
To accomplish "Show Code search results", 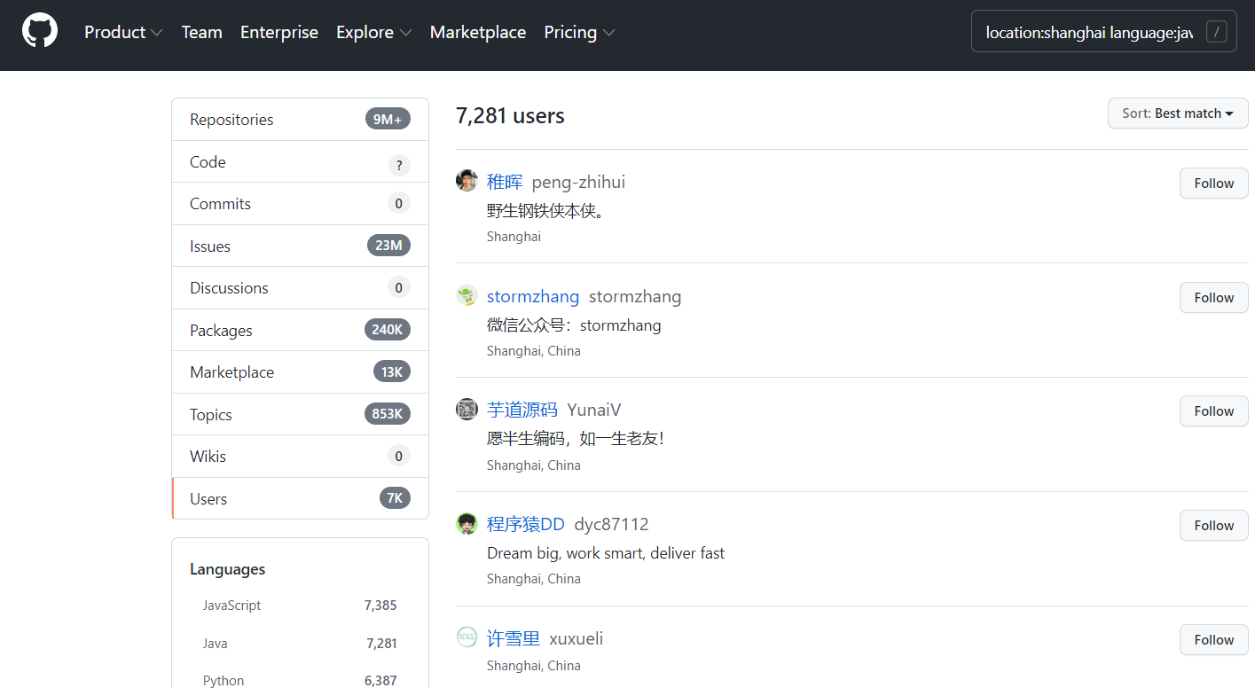I will [x=300, y=161].
